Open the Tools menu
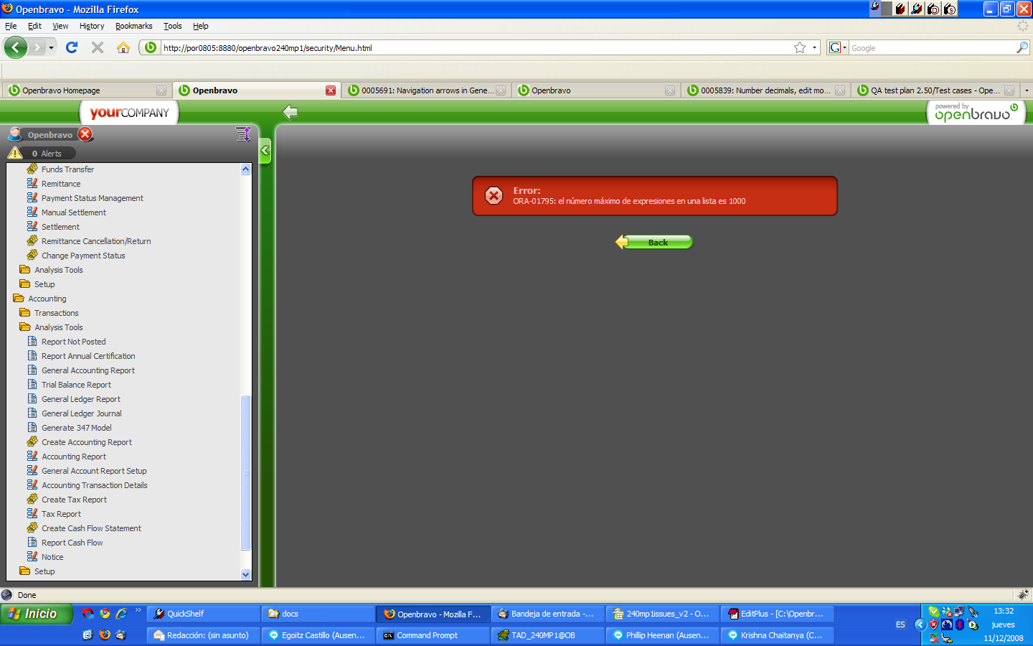1033x646 pixels. click(x=172, y=26)
